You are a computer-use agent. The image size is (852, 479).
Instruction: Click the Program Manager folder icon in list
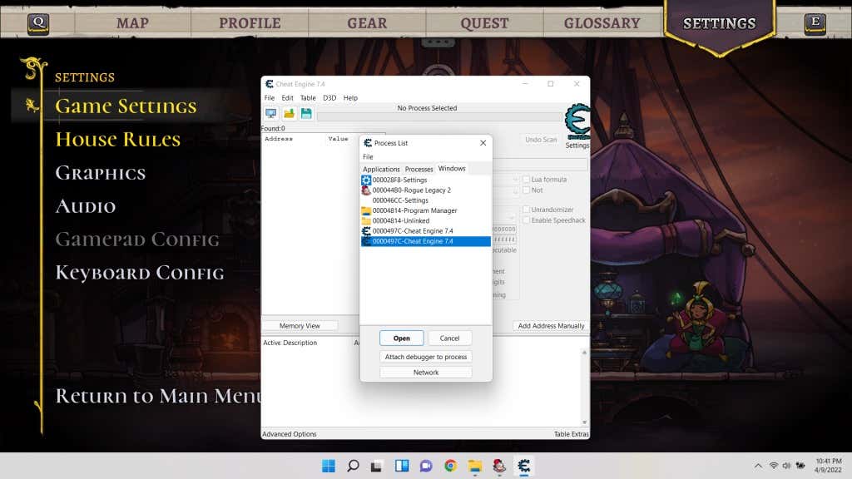point(366,210)
